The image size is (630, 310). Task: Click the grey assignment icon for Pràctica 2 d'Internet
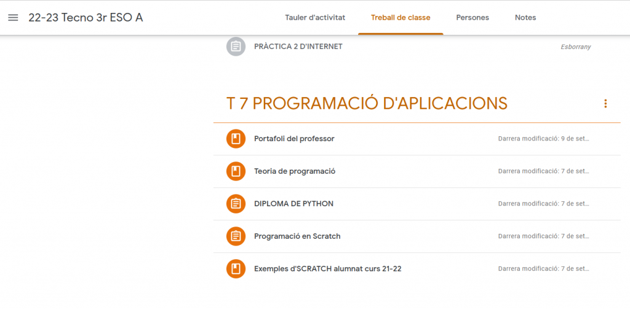tap(236, 47)
